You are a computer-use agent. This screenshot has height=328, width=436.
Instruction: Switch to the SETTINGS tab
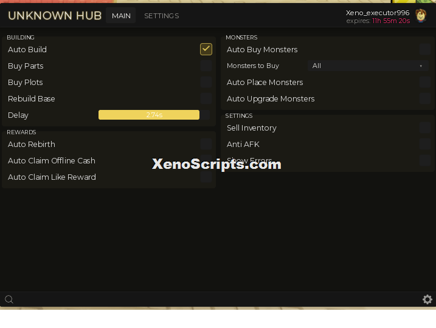pos(162,16)
